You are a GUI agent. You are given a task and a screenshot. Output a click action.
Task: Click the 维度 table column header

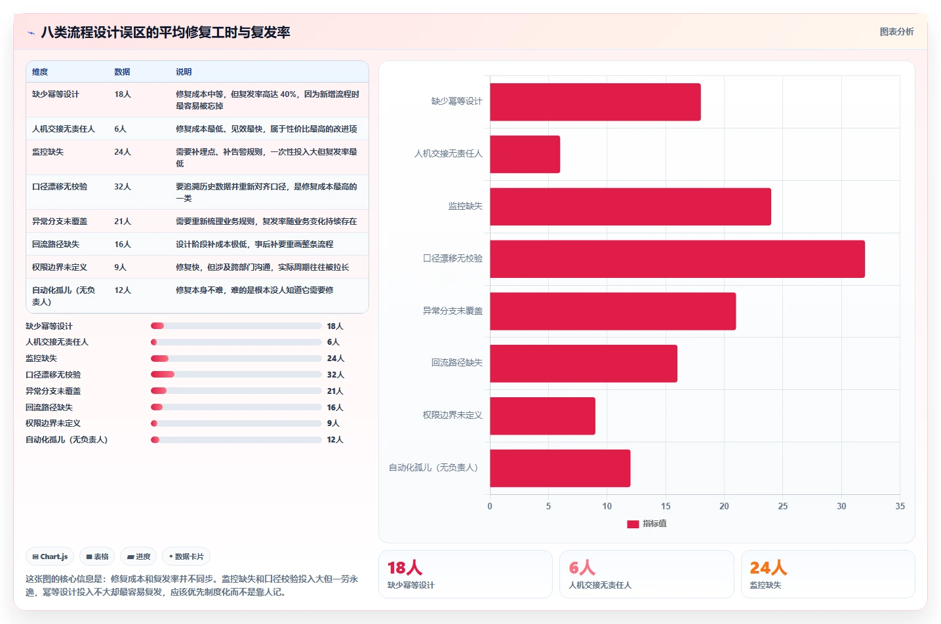pos(40,72)
